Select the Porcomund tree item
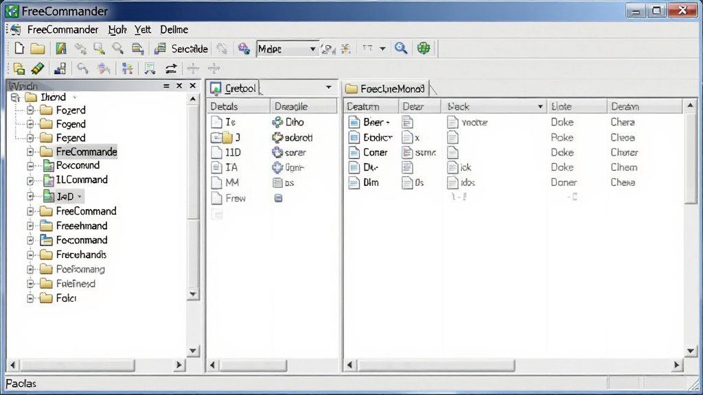 (78, 166)
